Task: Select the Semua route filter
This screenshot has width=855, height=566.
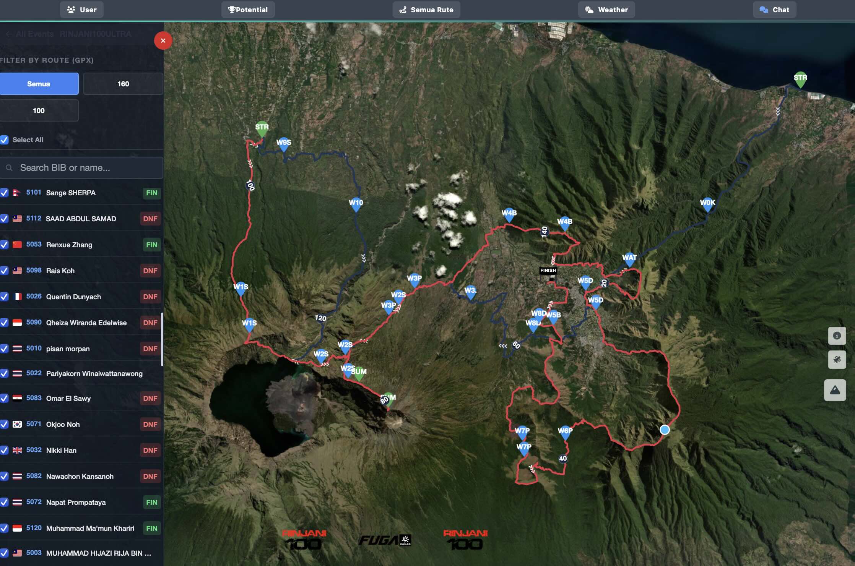Action: pos(39,84)
